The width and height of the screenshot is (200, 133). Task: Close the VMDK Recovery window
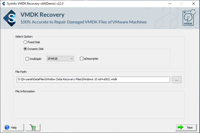[x=194, y=4]
